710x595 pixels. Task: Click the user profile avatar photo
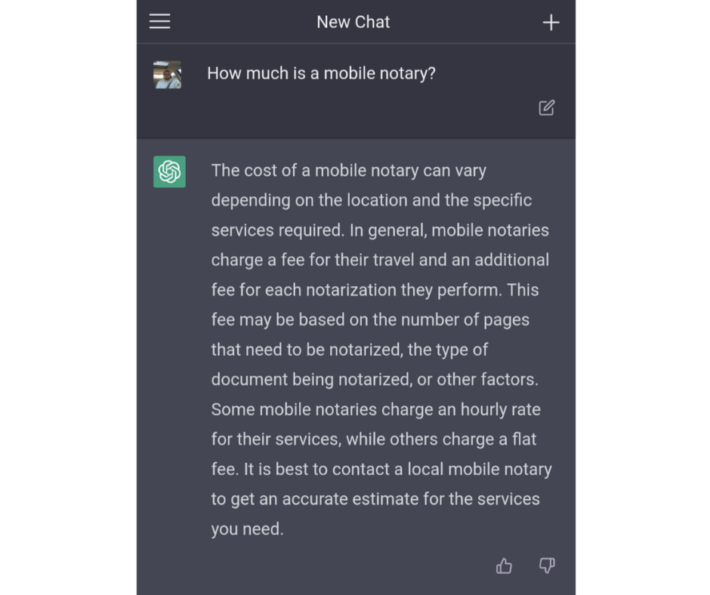[x=167, y=75]
